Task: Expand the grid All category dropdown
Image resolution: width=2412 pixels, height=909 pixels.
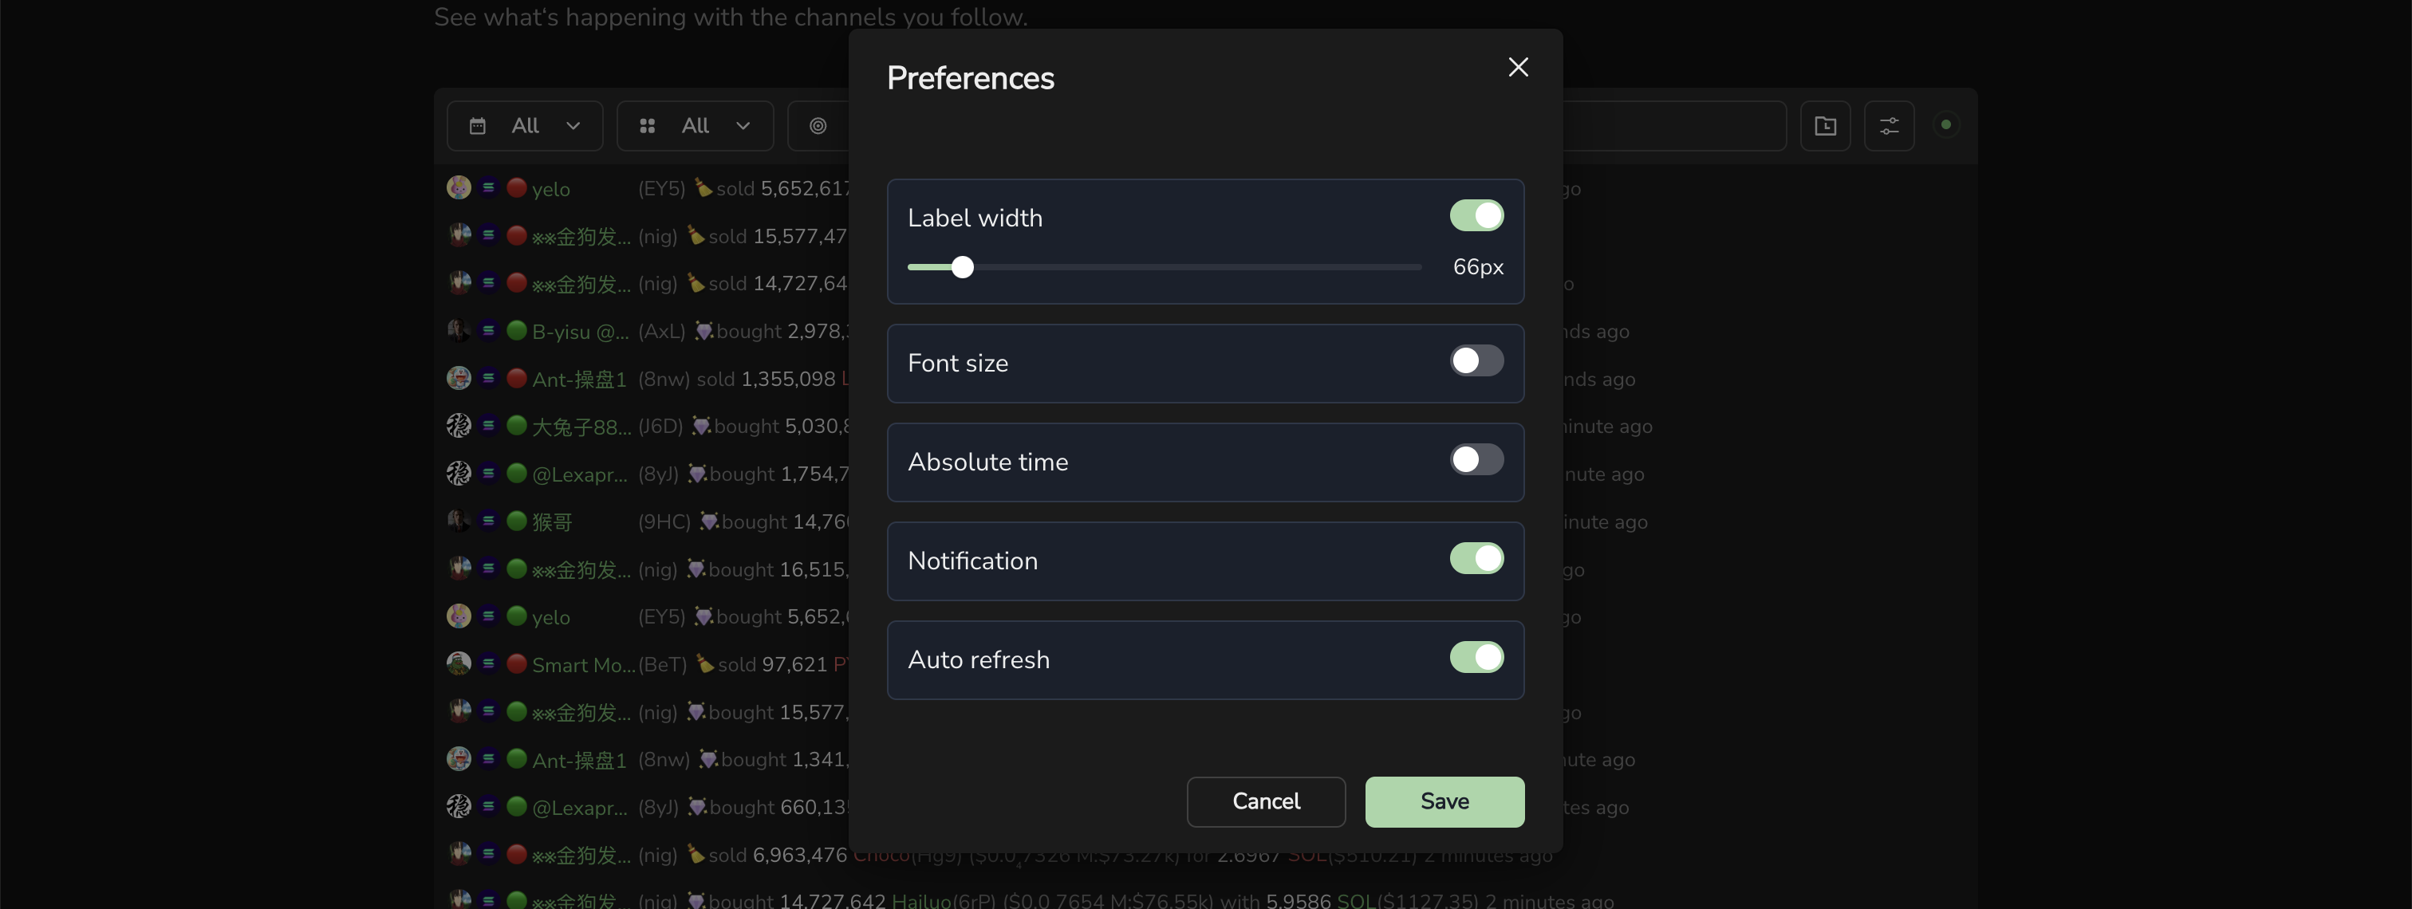Action: (x=695, y=125)
